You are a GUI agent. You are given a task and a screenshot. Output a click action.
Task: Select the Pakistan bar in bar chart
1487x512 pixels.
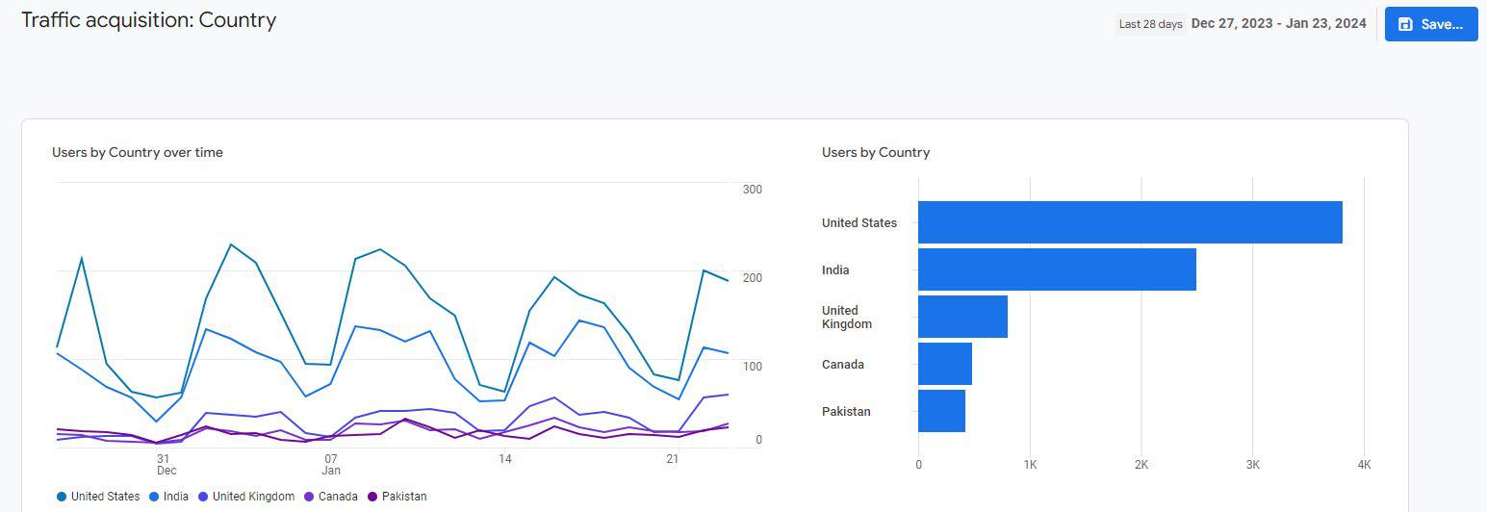click(940, 411)
